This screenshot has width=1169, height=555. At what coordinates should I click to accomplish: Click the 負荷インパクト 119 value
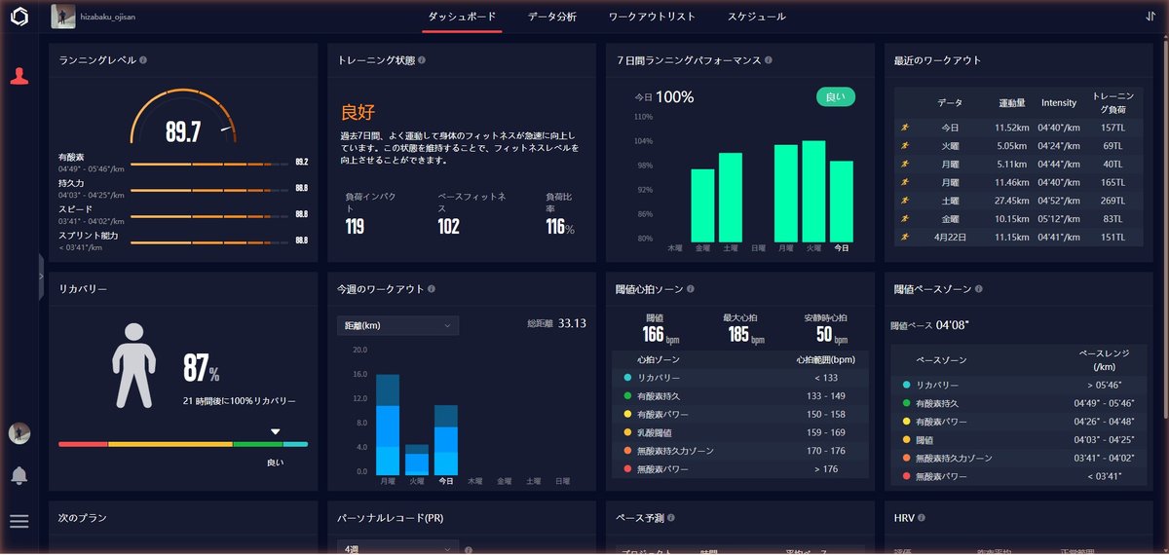[355, 227]
